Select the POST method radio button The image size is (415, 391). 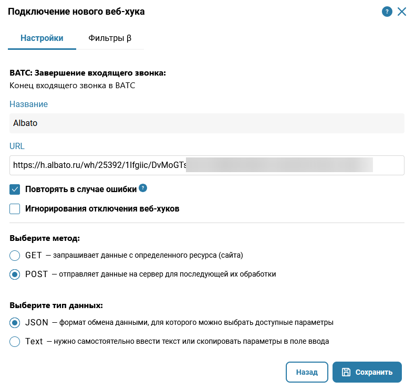(x=15, y=274)
